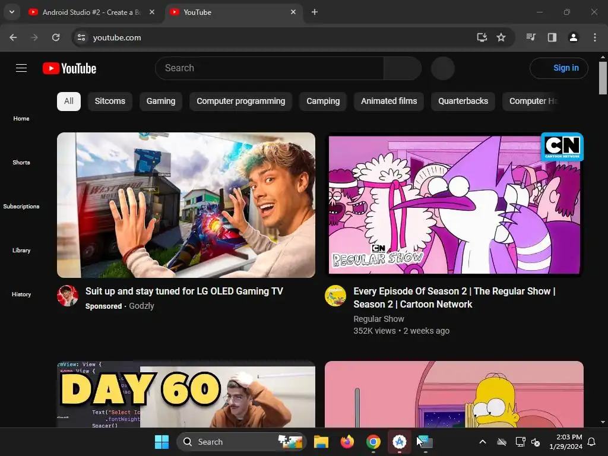The width and height of the screenshot is (608, 456).
Task: Click the '352K views' text
Action: click(375, 331)
